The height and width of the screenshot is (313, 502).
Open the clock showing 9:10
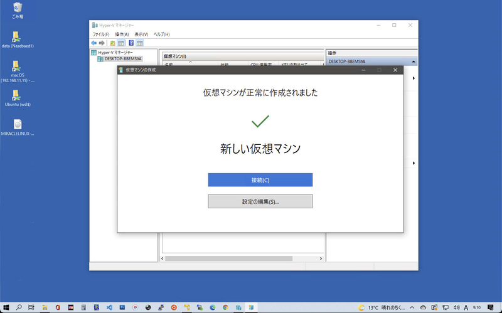[x=477, y=307]
